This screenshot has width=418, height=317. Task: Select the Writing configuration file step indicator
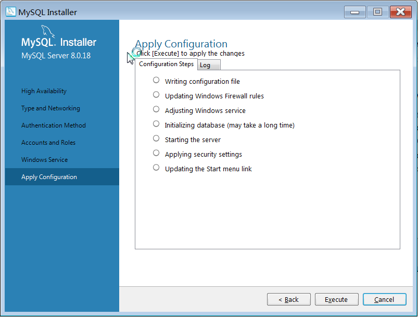tap(156, 80)
